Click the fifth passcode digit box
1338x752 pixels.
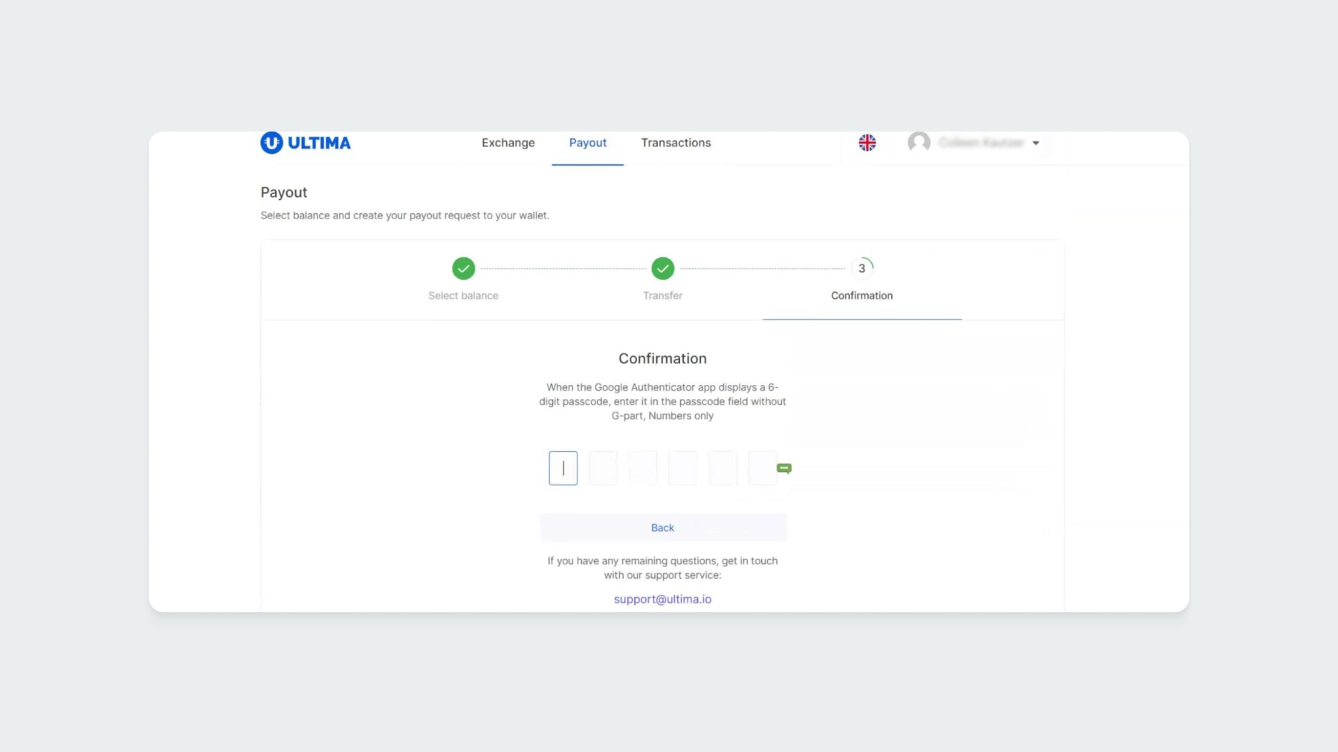pos(723,468)
